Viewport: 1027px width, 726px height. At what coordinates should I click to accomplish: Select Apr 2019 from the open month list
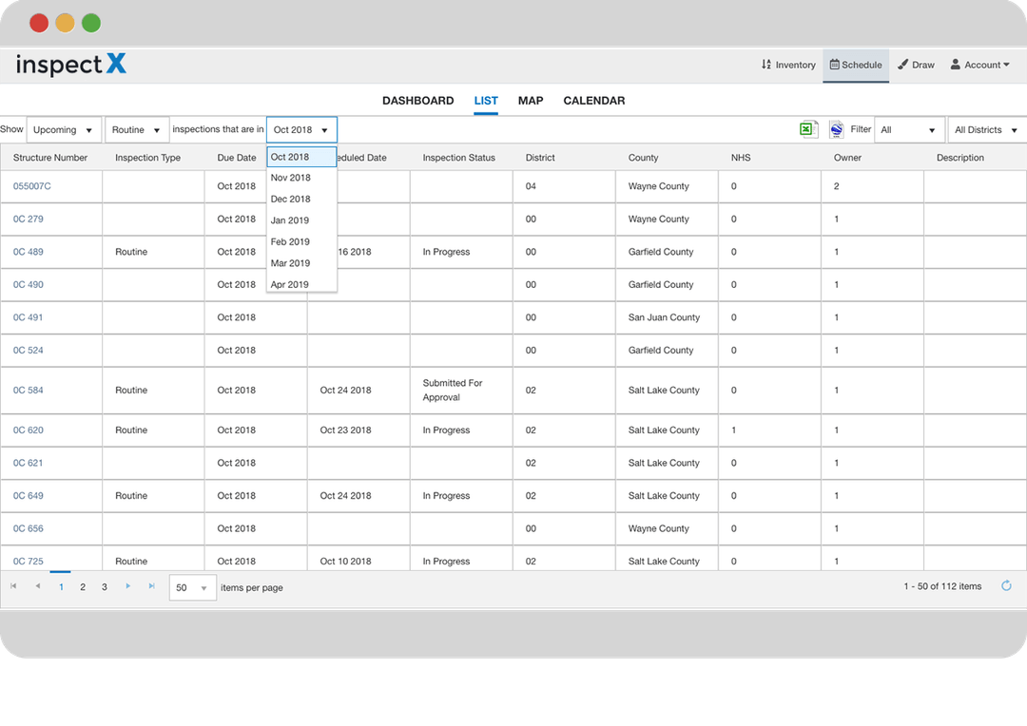290,284
